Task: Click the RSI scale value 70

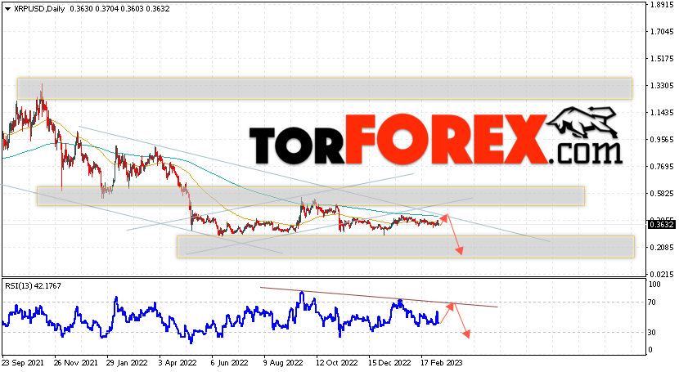Action: pyautogui.click(x=653, y=303)
